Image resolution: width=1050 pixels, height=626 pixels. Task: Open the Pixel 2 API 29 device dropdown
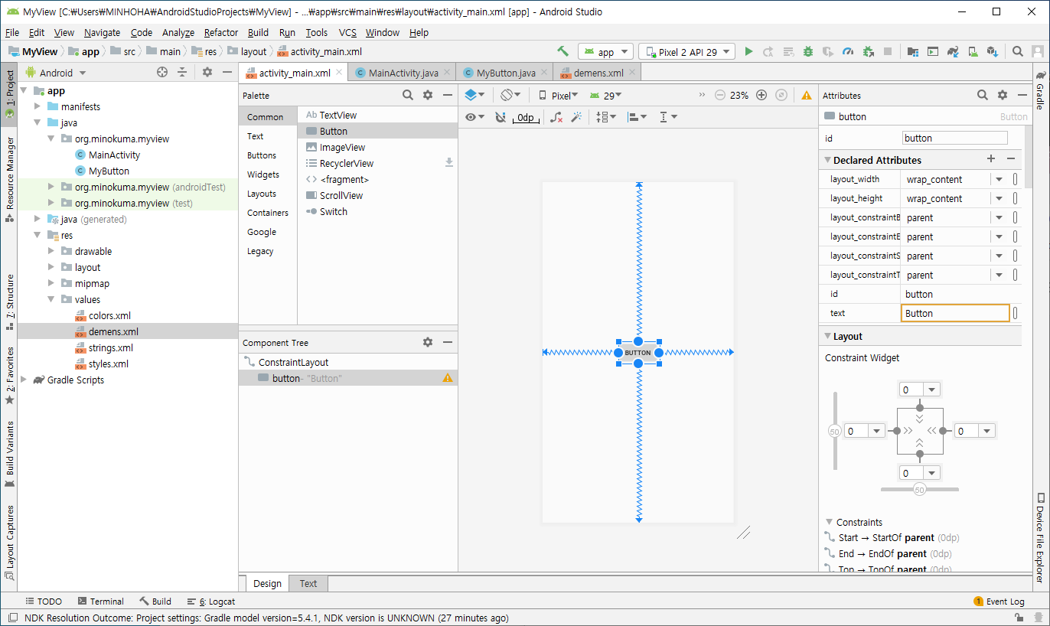pyautogui.click(x=686, y=52)
